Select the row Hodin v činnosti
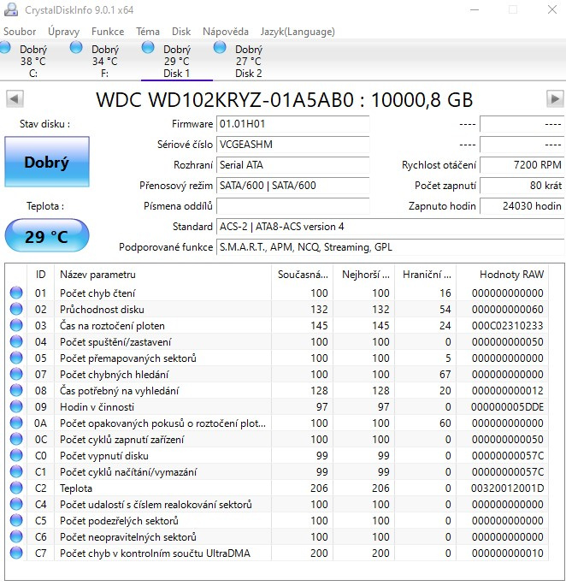This screenshot has width=566, height=586. point(277,406)
